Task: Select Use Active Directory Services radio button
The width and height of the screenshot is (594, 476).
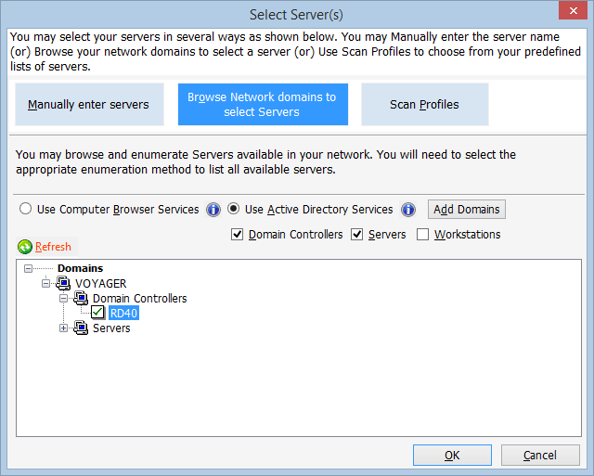Action: pyautogui.click(x=233, y=209)
